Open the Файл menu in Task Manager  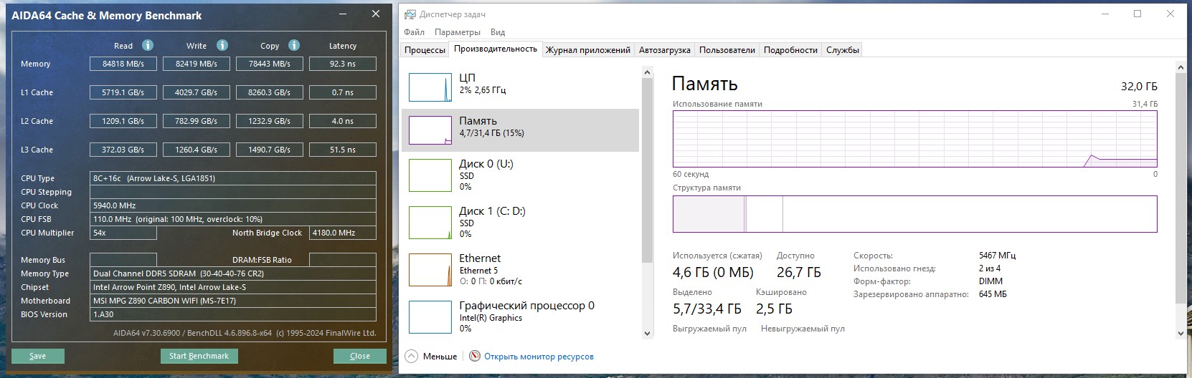tap(414, 32)
